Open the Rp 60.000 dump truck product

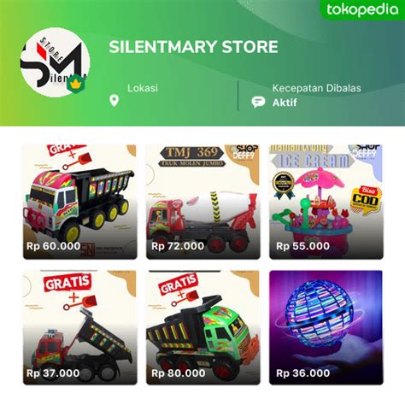coord(79,202)
